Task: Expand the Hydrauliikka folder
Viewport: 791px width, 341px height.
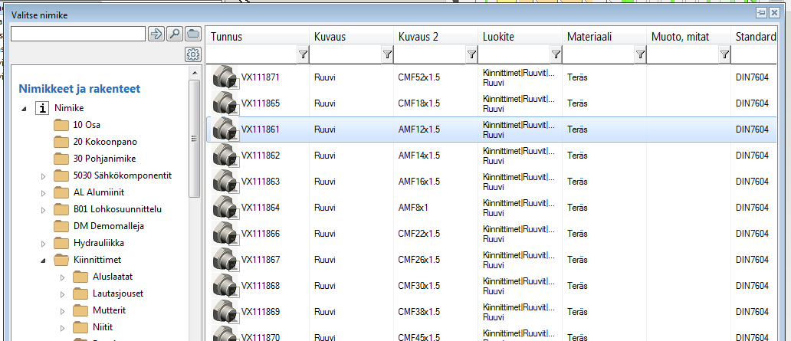Action: tap(44, 244)
